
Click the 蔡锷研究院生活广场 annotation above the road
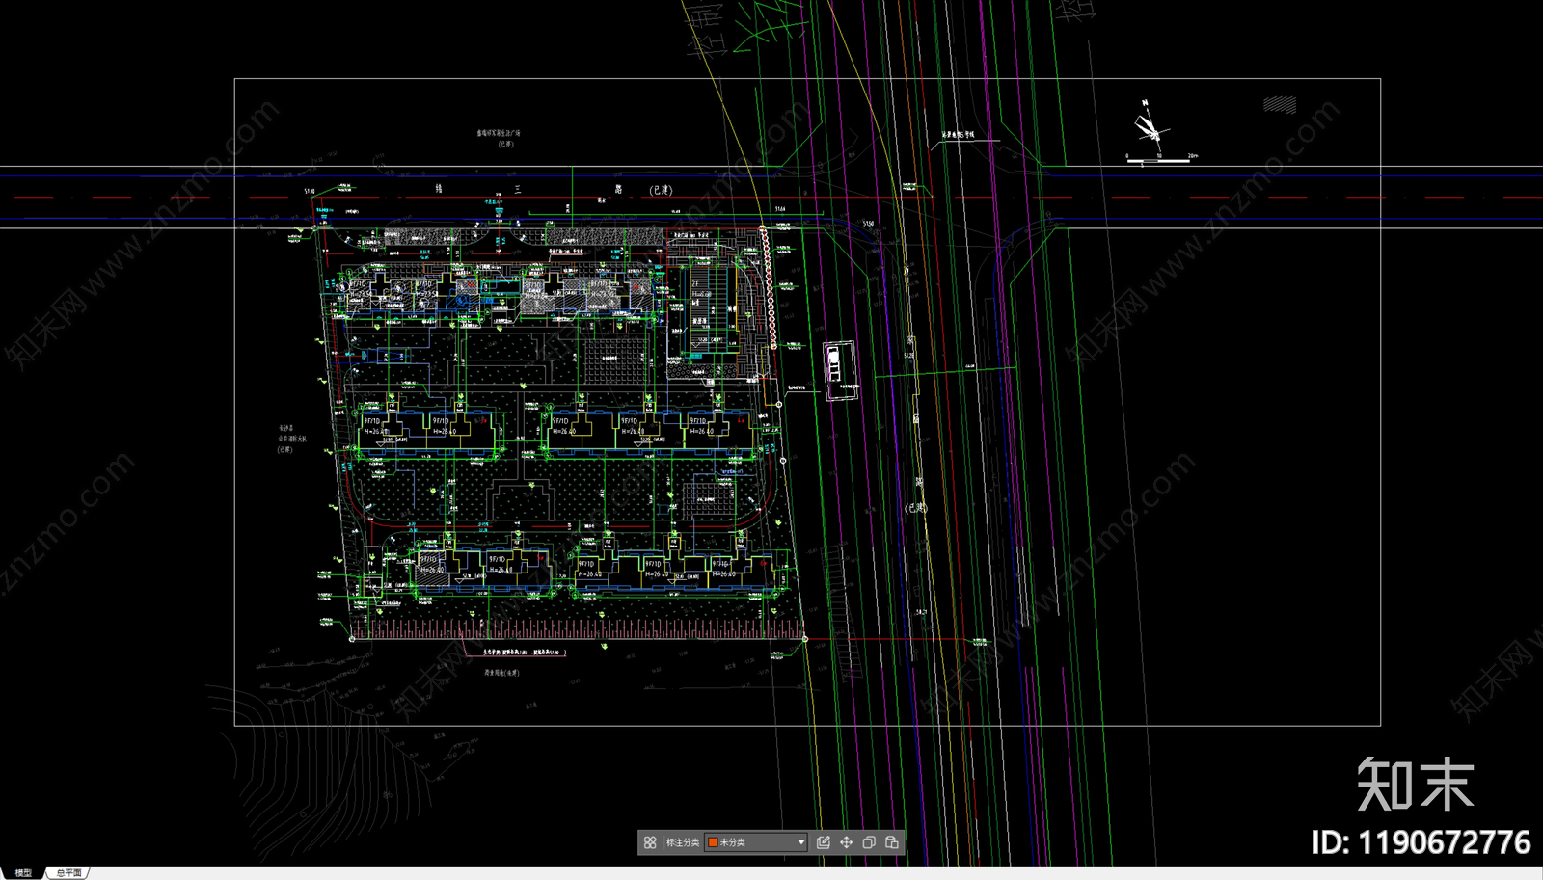click(x=498, y=134)
